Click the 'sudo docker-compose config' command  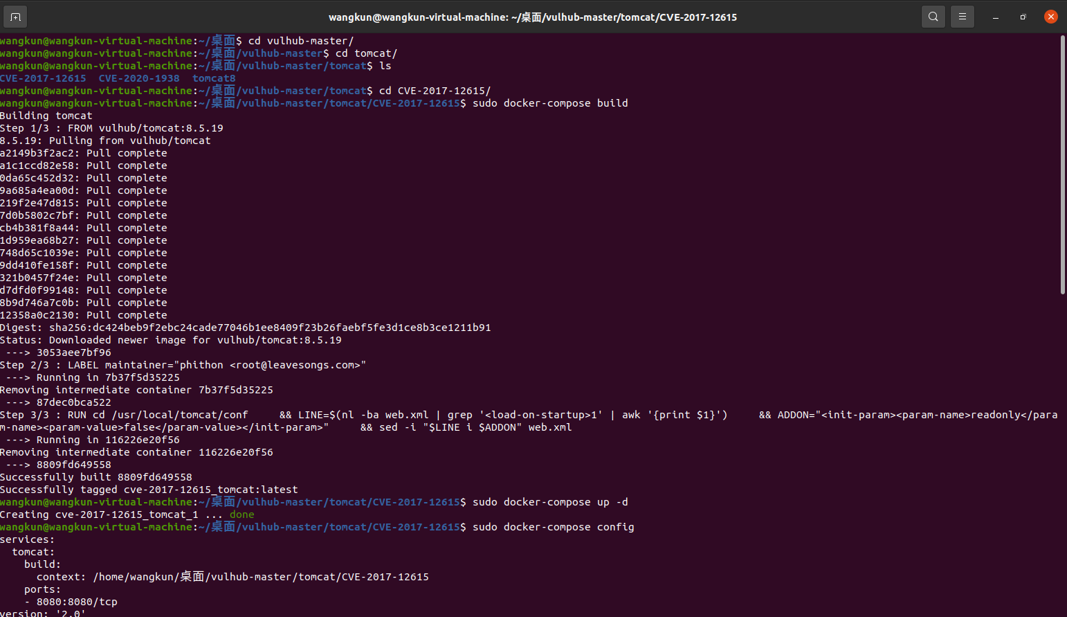point(554,527)
